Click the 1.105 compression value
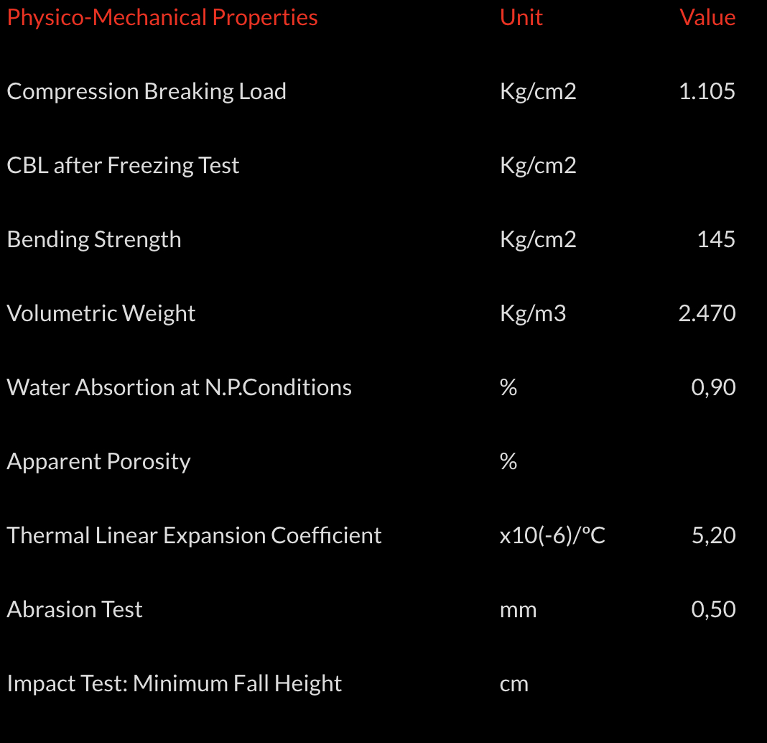 coord(707,91)
